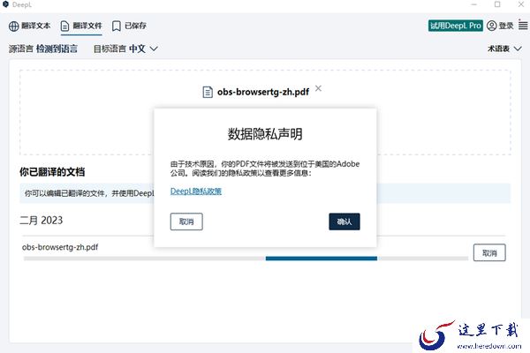The image size is (530, 353).
Task: Click the 你已翻译的文档 heading
Action: click(52, 172)
